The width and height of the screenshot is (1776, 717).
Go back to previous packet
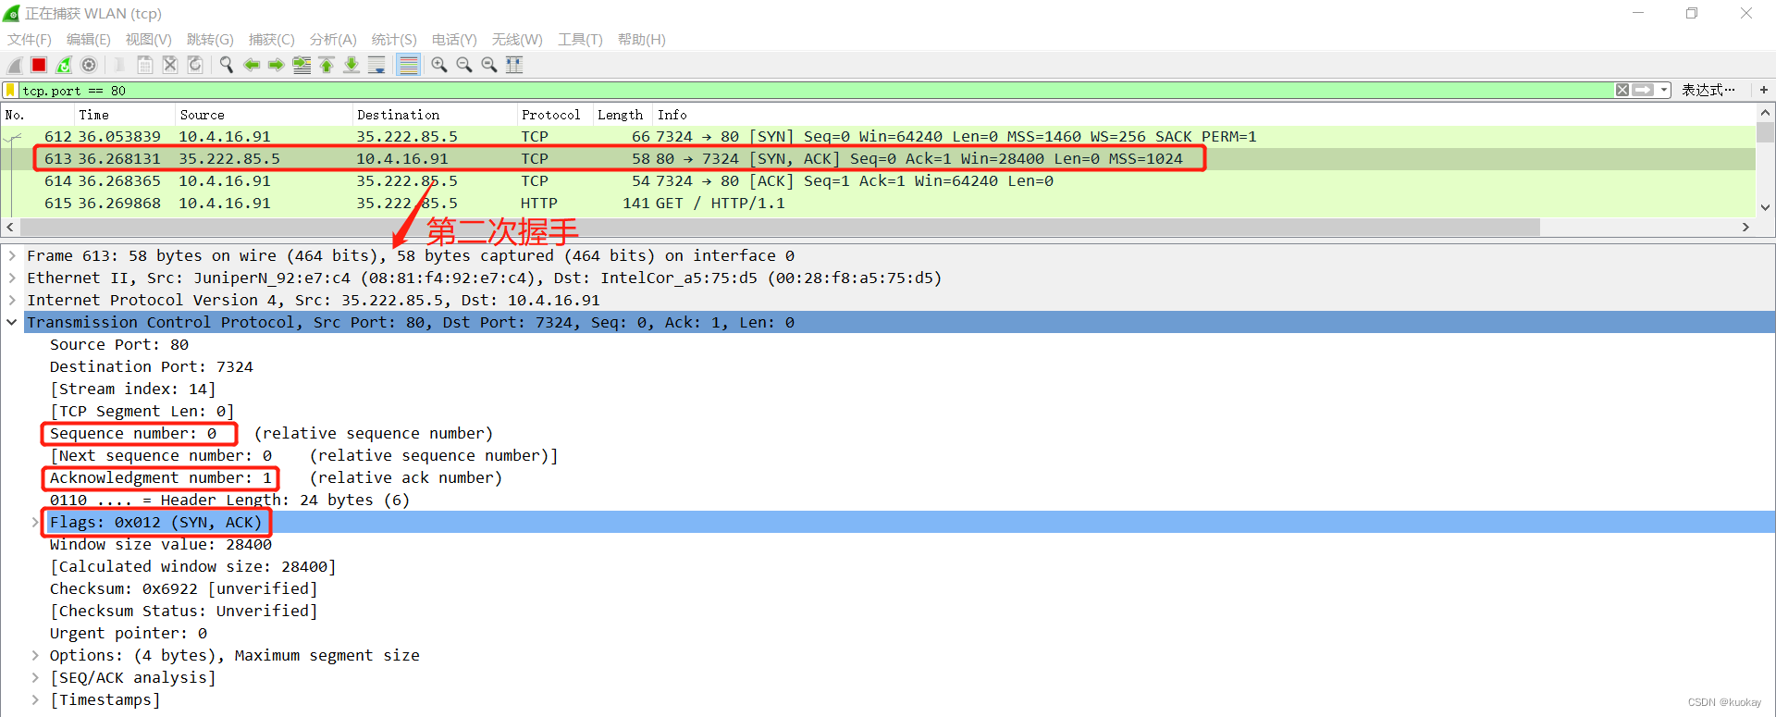point(252,65)
